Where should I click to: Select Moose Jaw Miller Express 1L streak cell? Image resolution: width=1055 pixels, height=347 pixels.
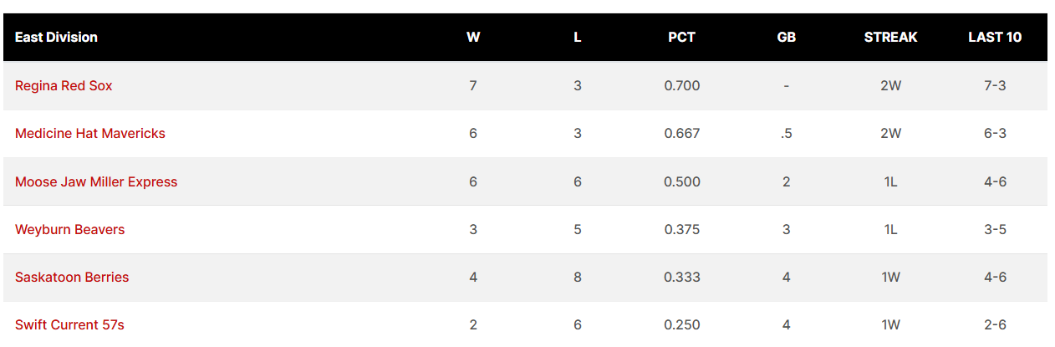pos(891,181)
